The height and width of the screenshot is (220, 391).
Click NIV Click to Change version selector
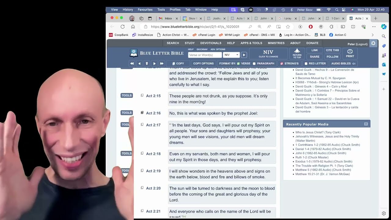(268, 53)
